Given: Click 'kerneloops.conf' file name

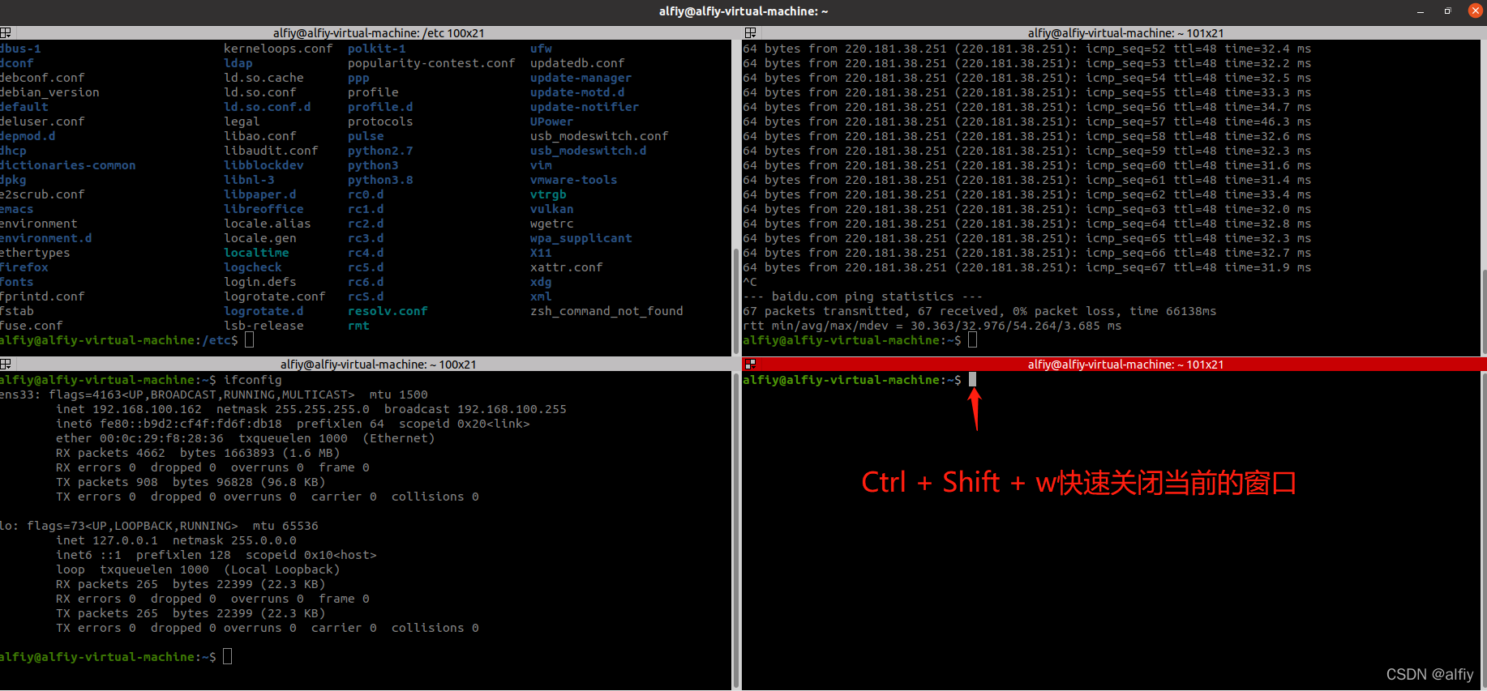Looking at the screenshot, I should pos(278,49).
